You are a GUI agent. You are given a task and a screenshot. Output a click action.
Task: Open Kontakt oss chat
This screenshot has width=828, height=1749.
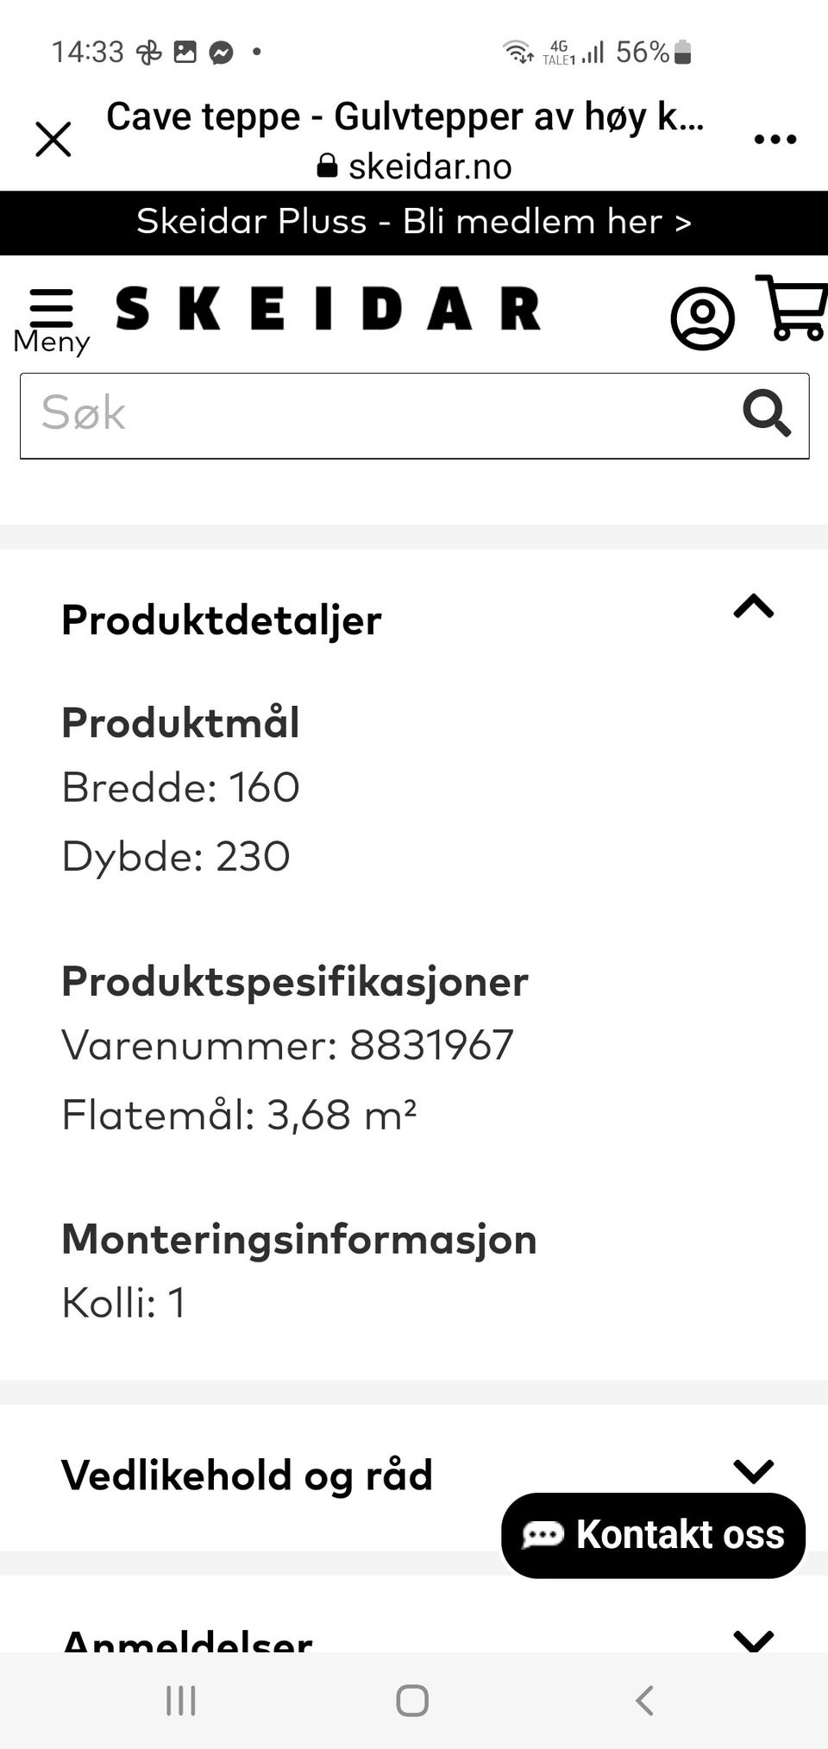[653, 1535]
